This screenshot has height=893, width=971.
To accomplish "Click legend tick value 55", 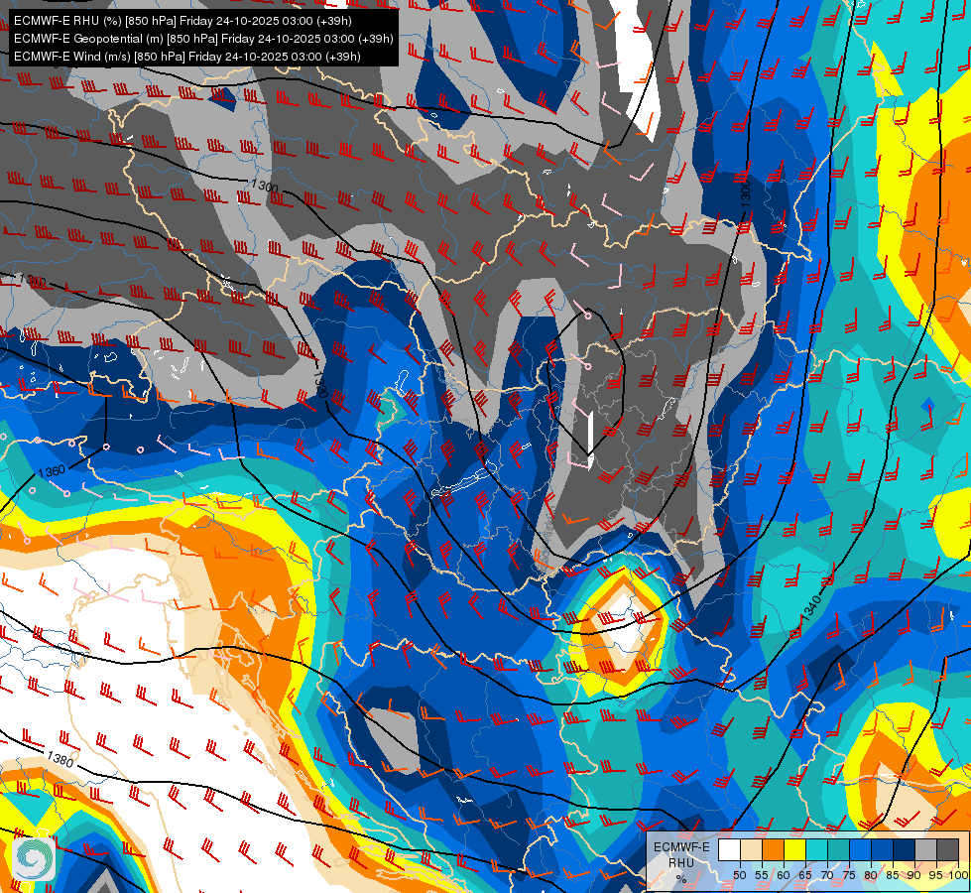I will pos(762,875).
